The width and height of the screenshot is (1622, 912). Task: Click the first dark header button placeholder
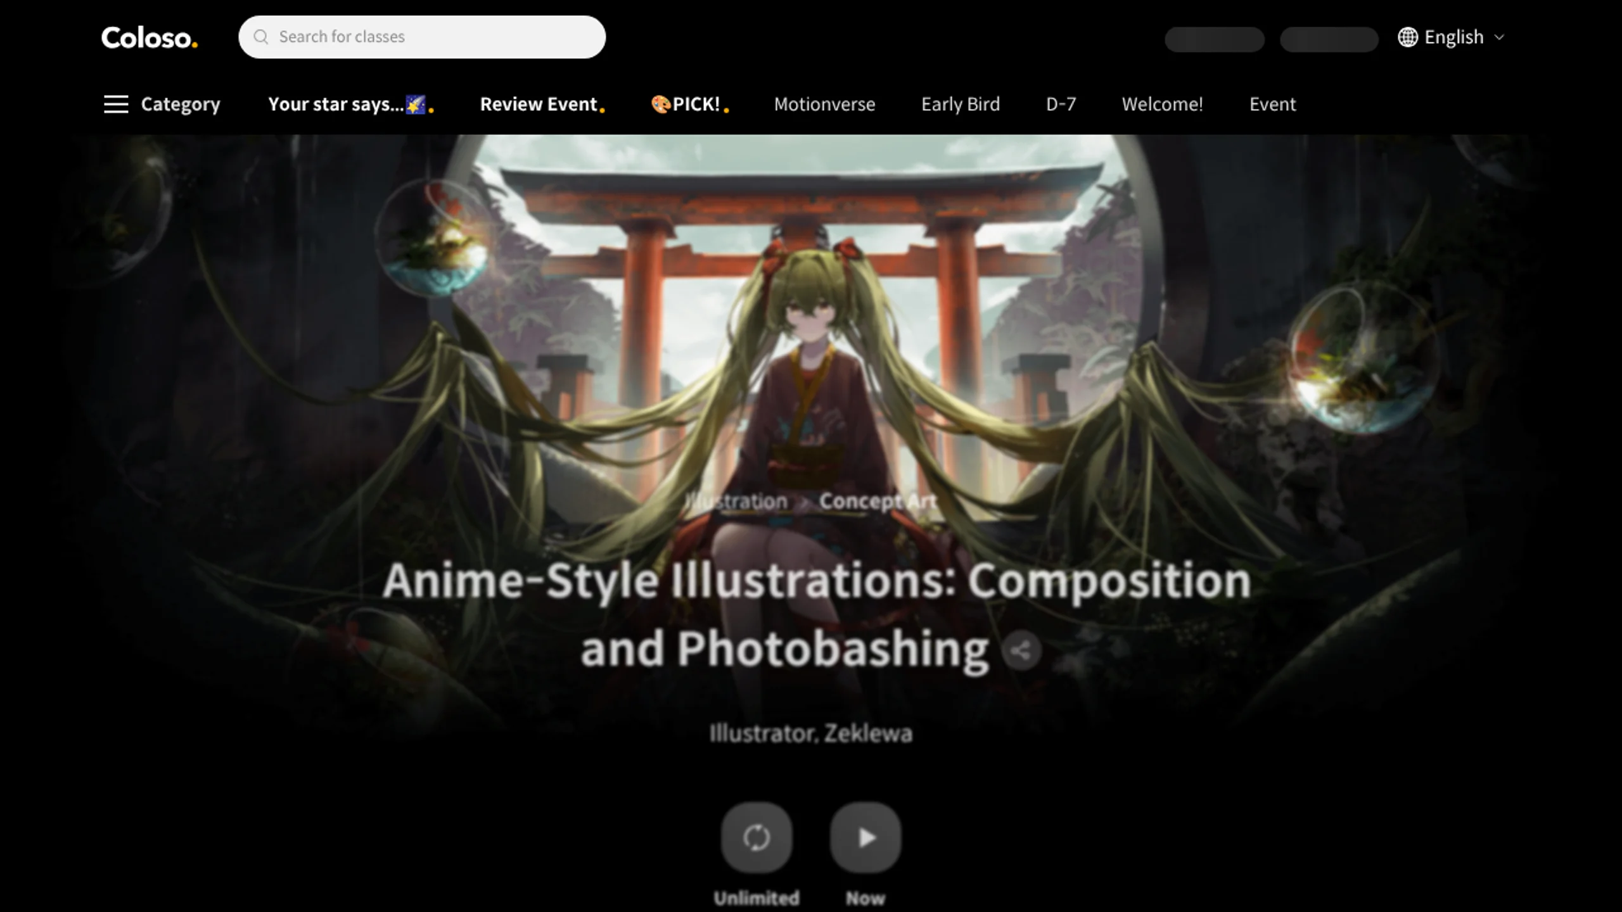(x=1215, y=39)
